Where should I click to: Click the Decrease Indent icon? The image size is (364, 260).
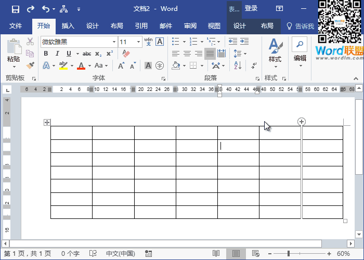coord(233,42)
